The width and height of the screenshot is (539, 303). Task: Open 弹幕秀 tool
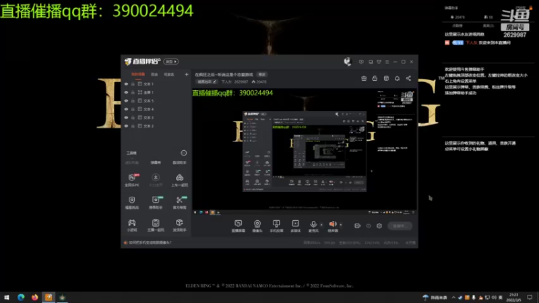click(x=156, y=162)
